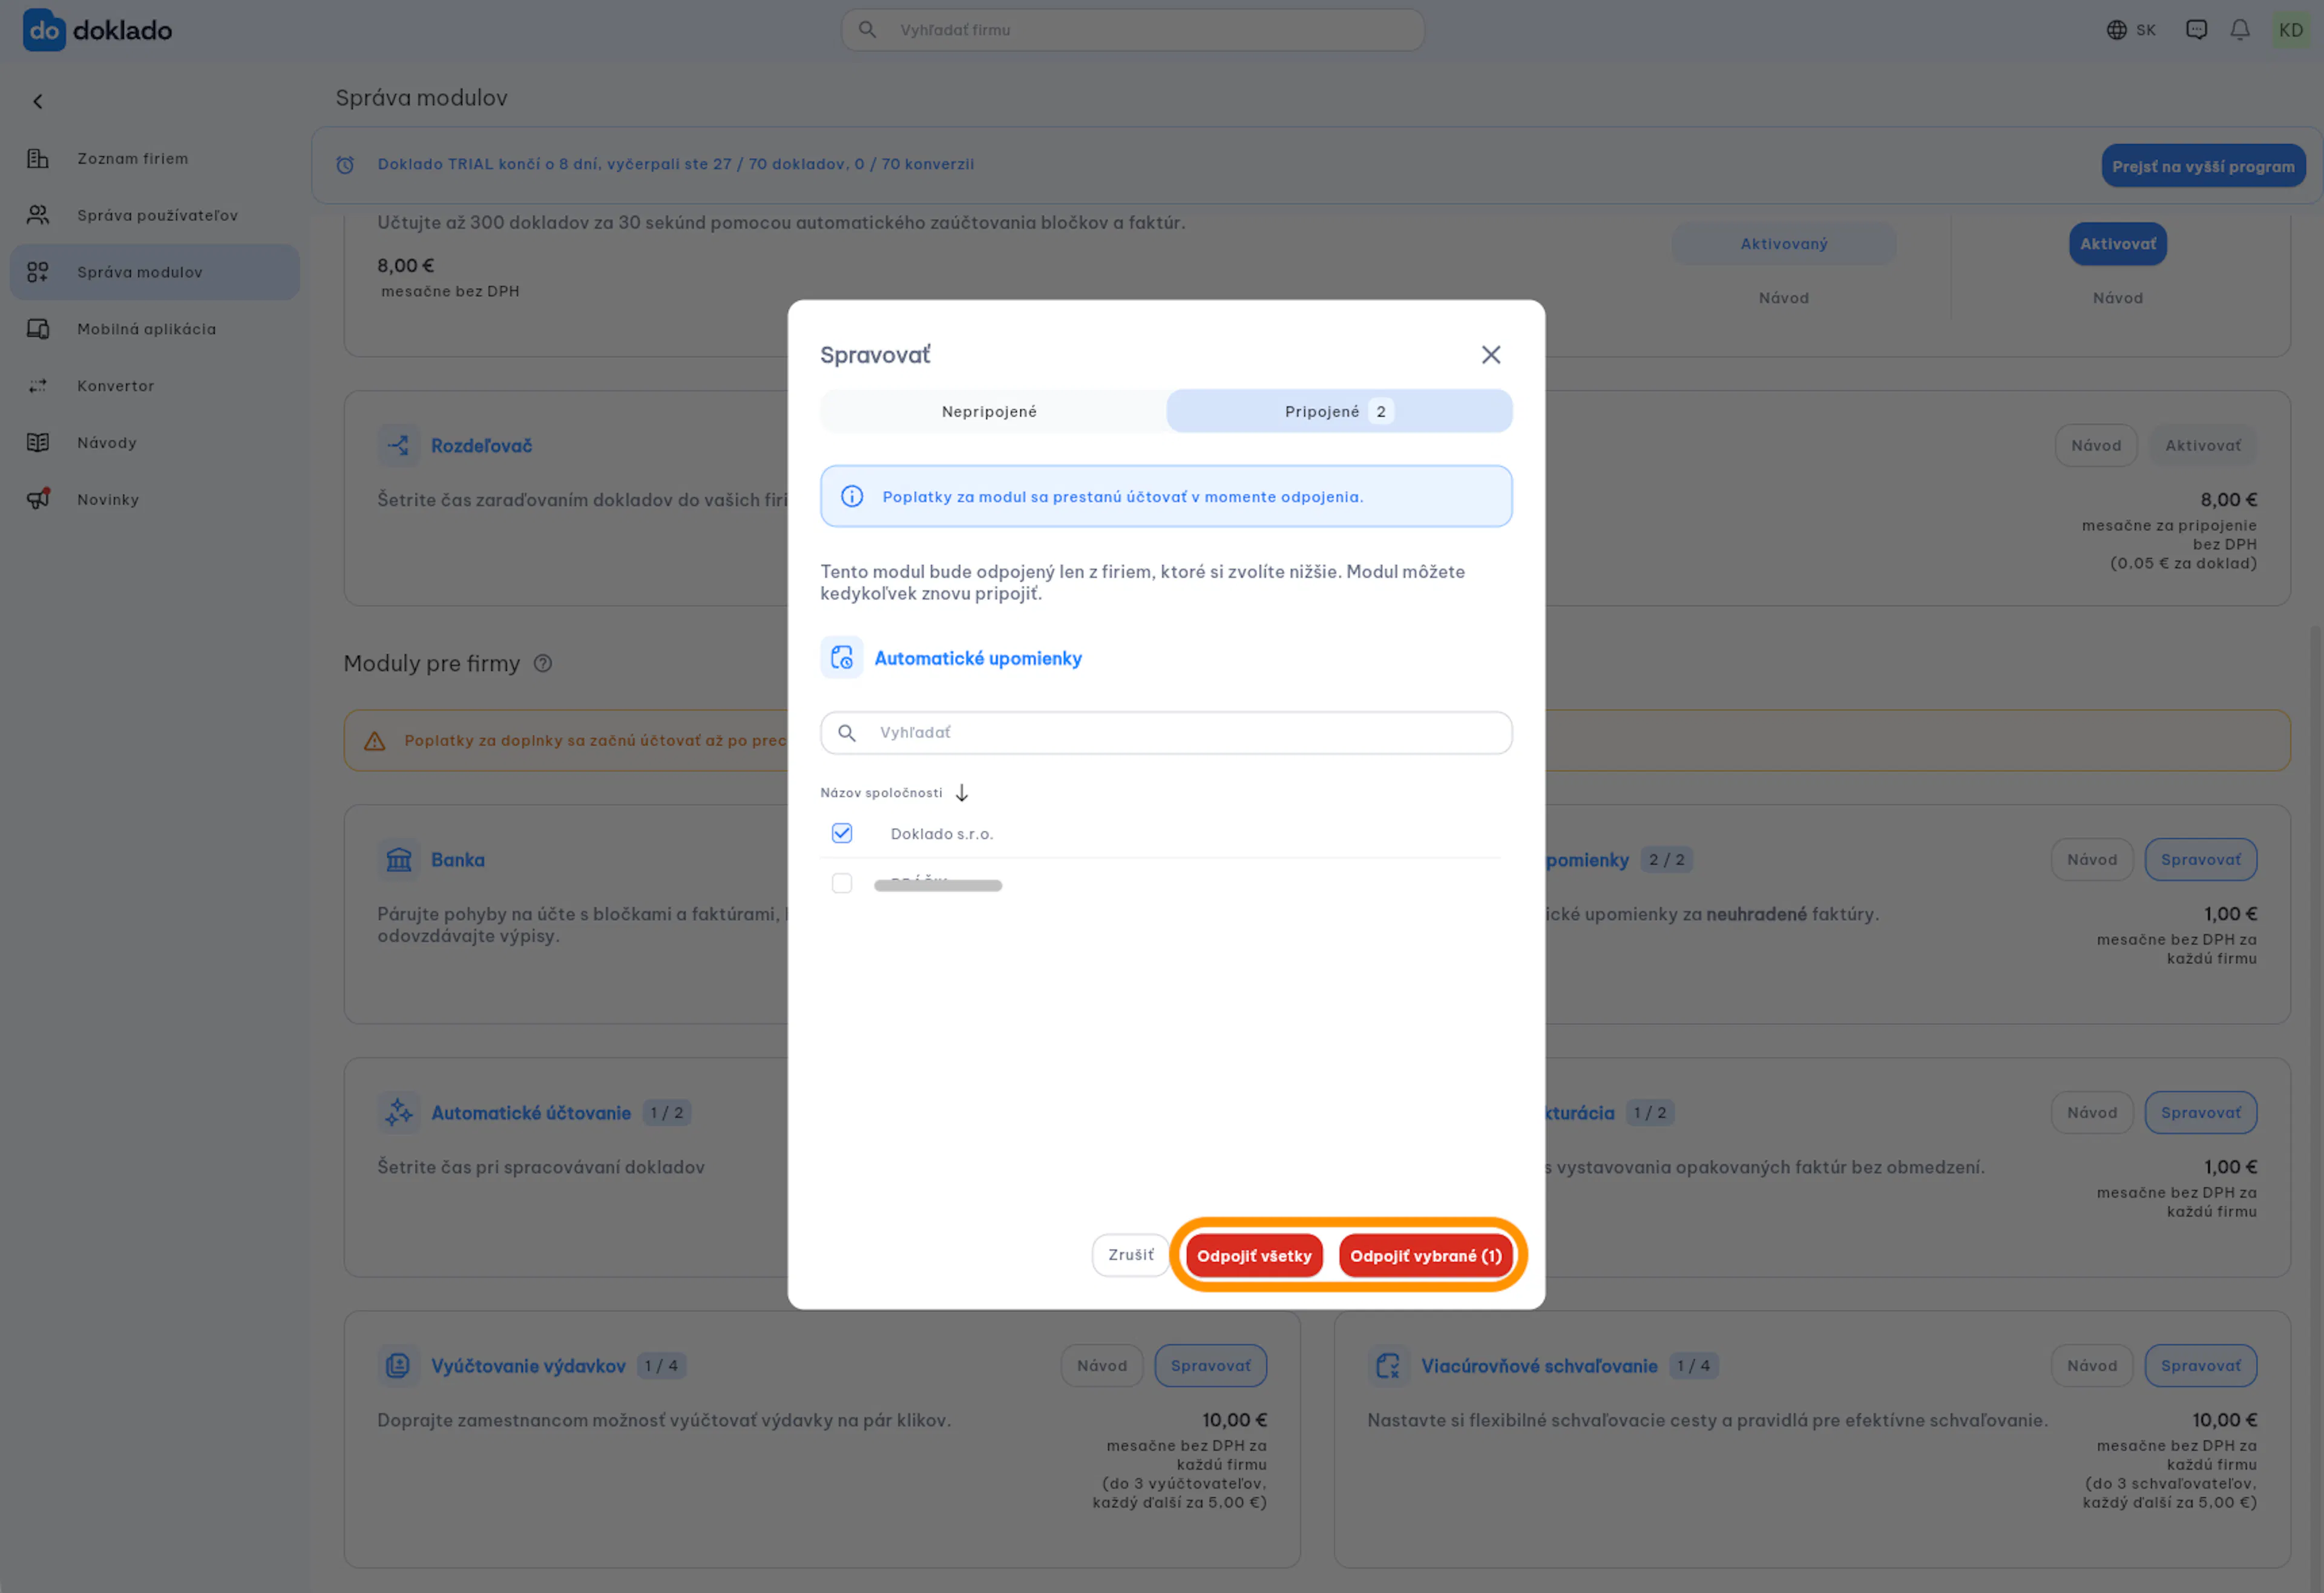Click the Aktivovaný status button
This screenshot has height=1593, width=2324.
click(1784, 244)
